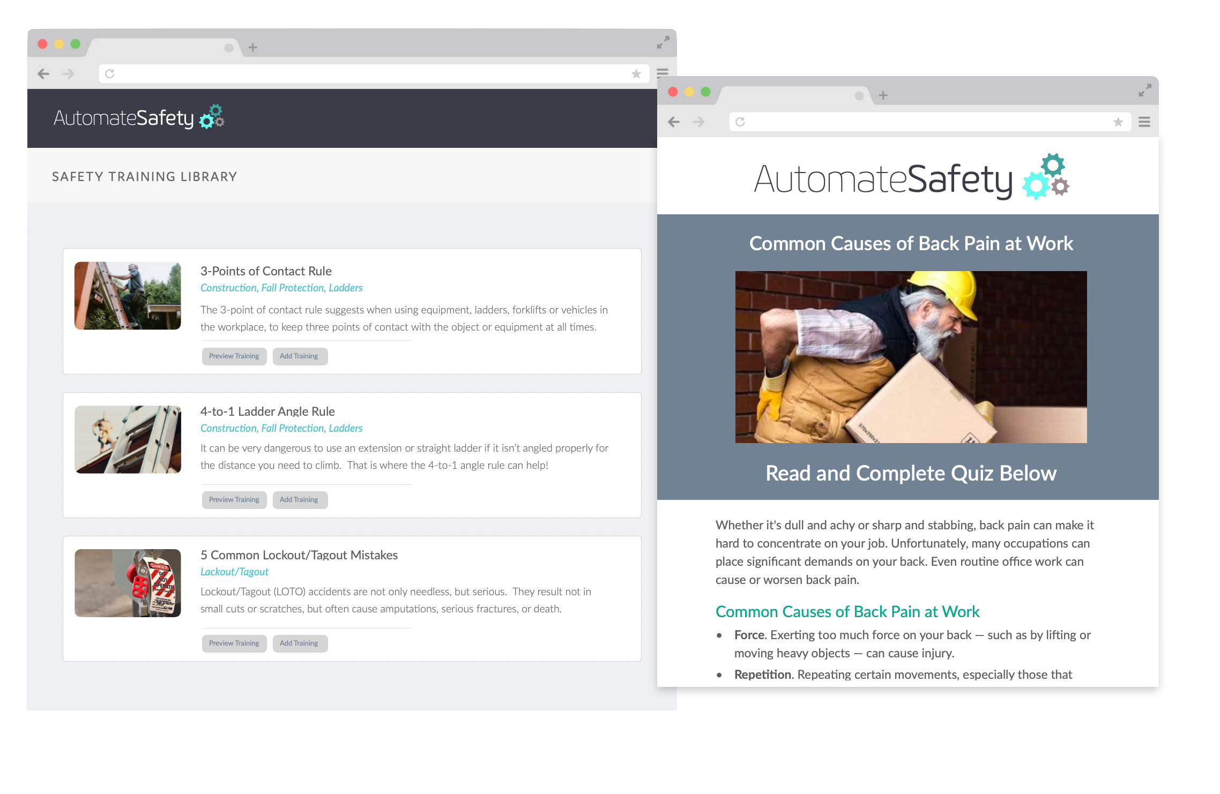Select the active tab in right browser window
This screenshot has height=794, width=1220.
pos(794,95)
